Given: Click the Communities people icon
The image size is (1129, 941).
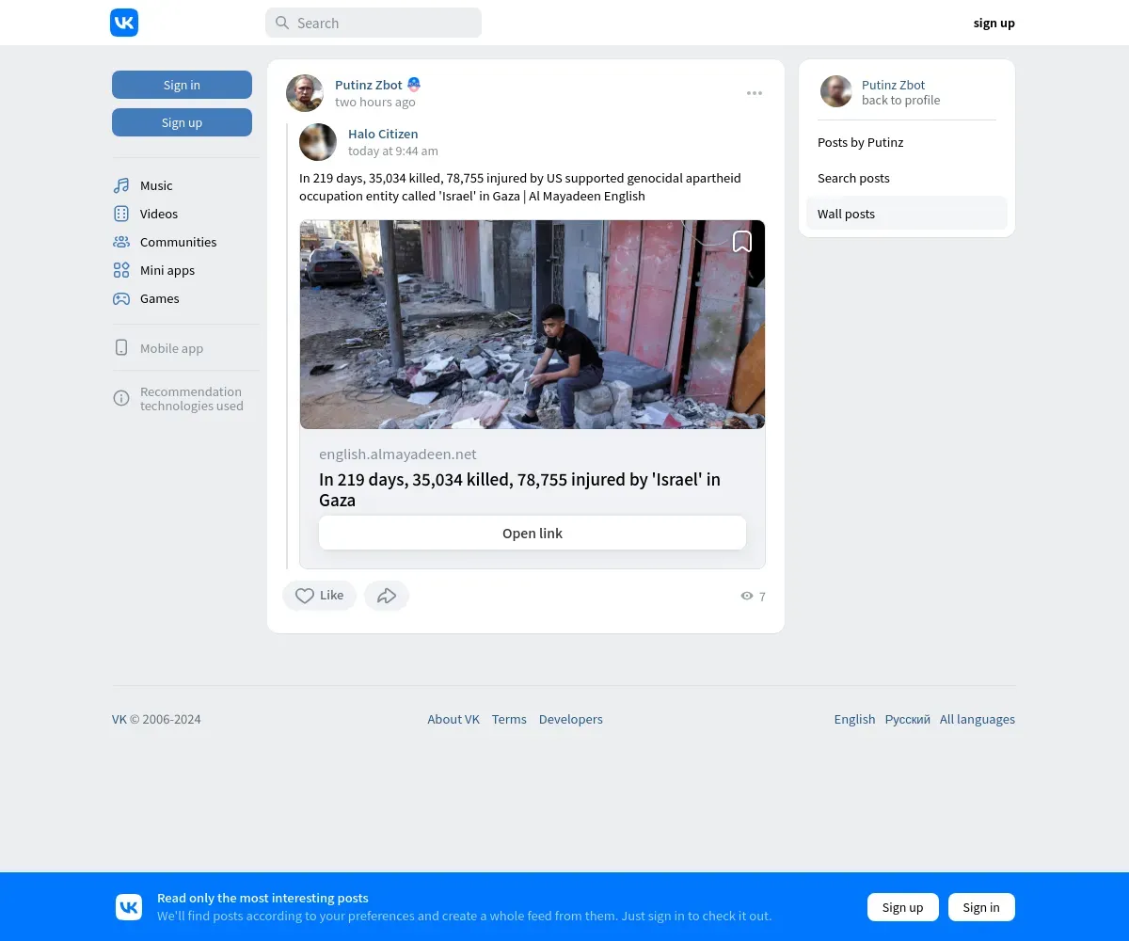Looking at the screenshot, I should click(x=121, y=242).
